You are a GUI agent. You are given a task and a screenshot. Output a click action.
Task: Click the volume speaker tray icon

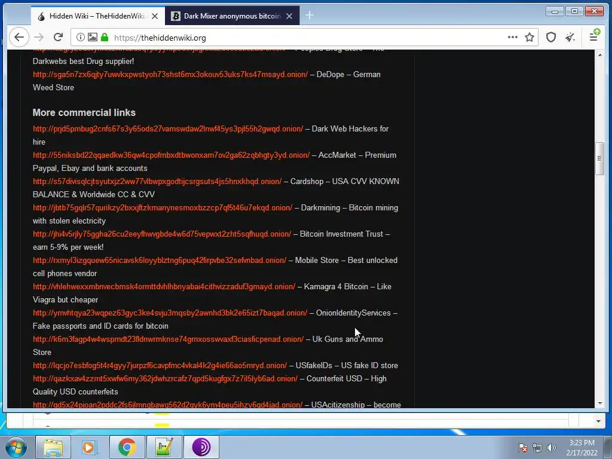coord(552,448)
